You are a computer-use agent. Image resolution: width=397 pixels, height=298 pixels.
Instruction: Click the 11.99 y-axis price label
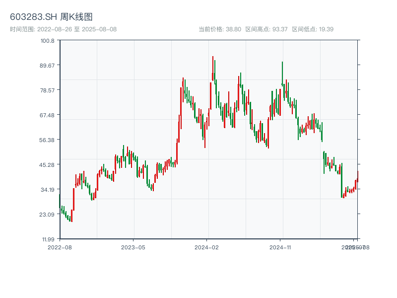(x=48, y=239)
